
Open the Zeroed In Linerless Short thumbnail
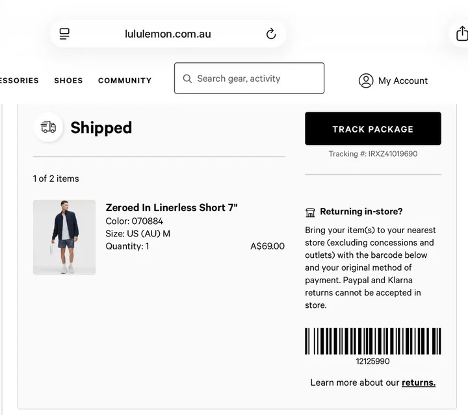point(64,237)
